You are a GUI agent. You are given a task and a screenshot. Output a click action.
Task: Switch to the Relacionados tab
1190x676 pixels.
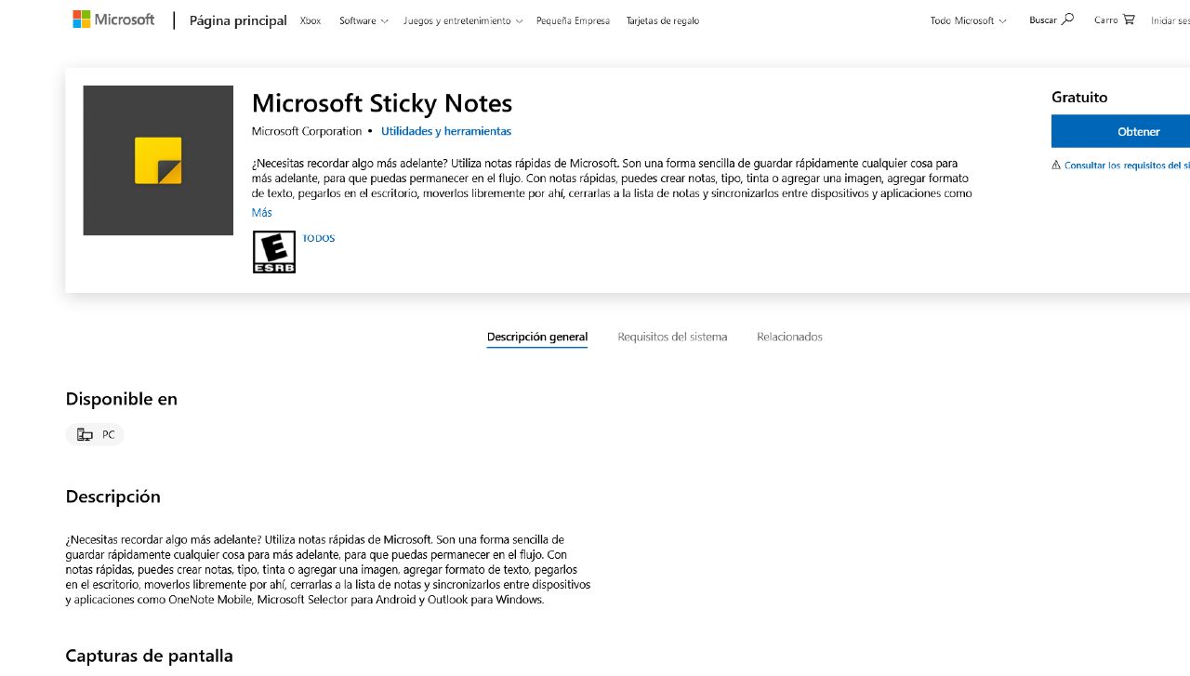(789, 337)
